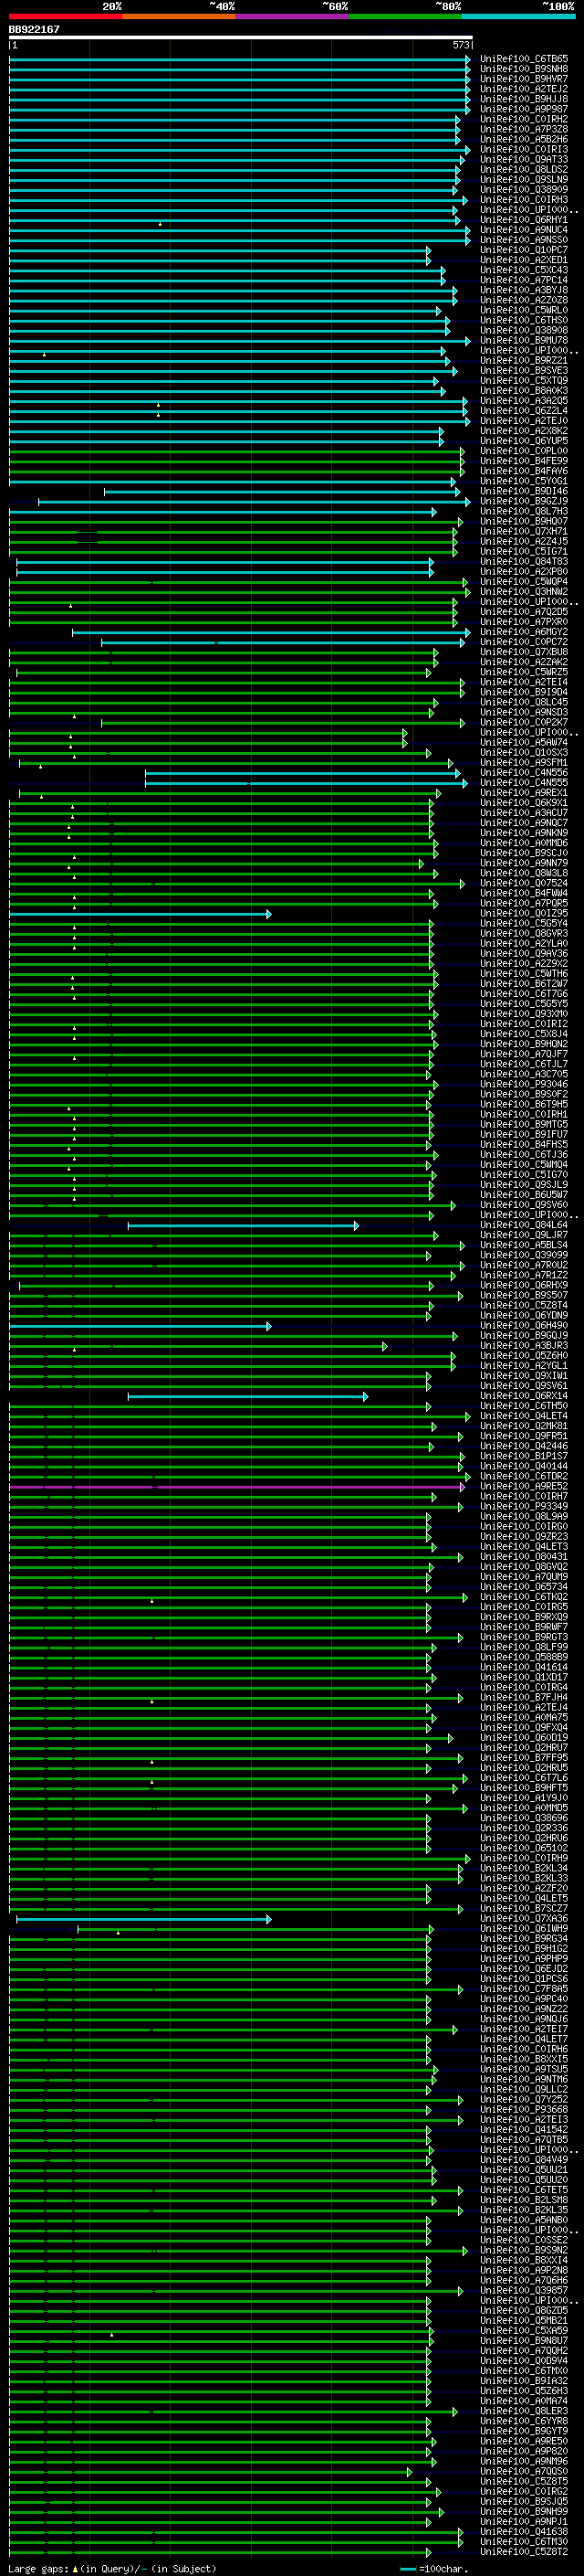This screenshot has height=2576, width=584.
Task: Select label UniRef100_Q7XA36
Action: point(524,1919)
